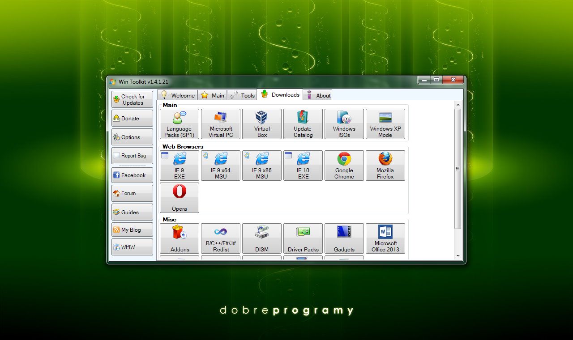The height and width of the screenshot is (340, 573).
Task: Open Gadgets download
Action: [344, 238]
